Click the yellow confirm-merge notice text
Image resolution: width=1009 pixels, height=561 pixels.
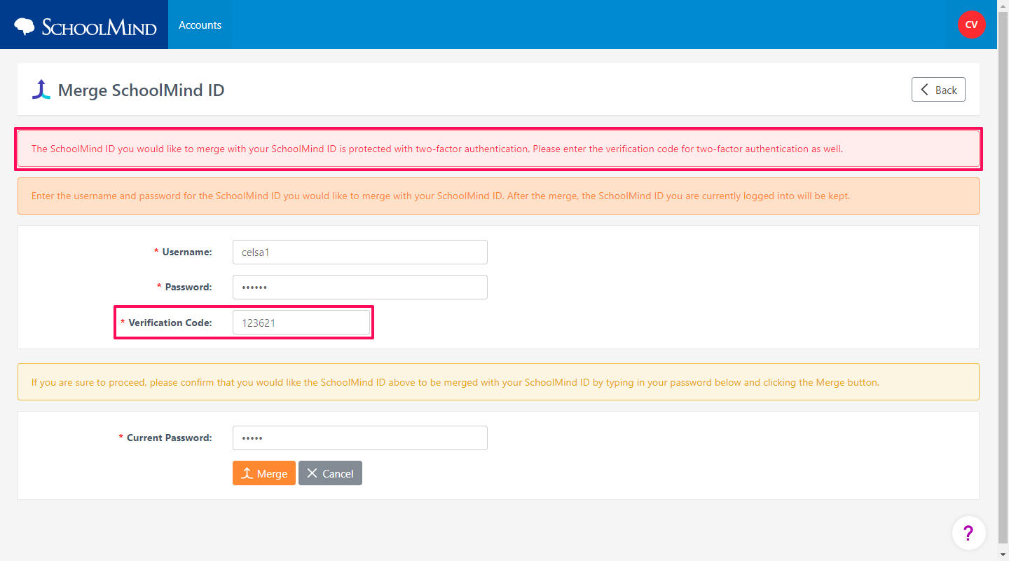tap(455, 382)
